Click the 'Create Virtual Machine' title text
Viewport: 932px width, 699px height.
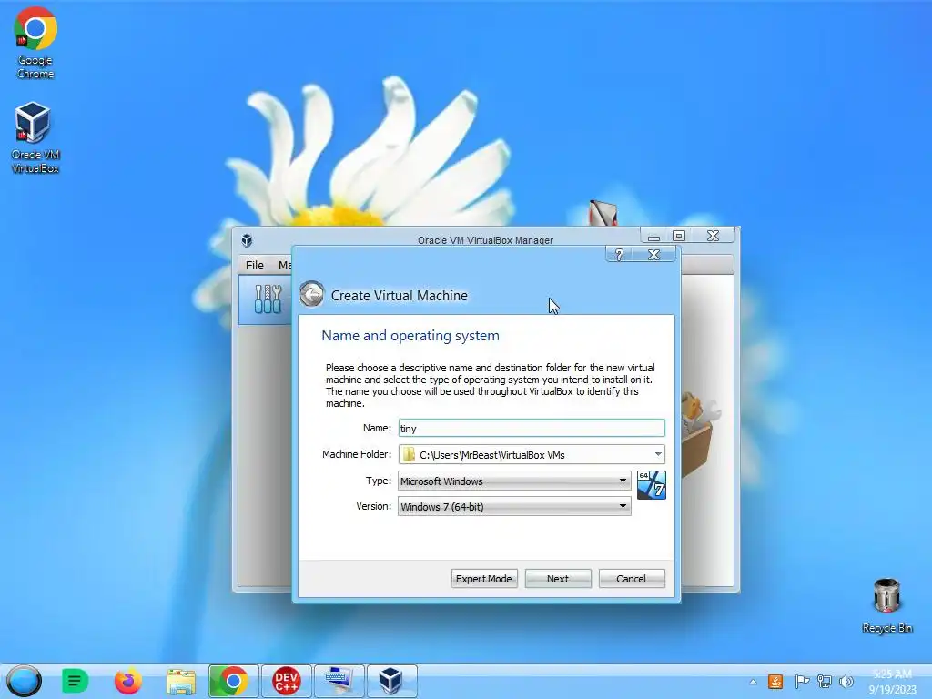click(x=399, y=296)
